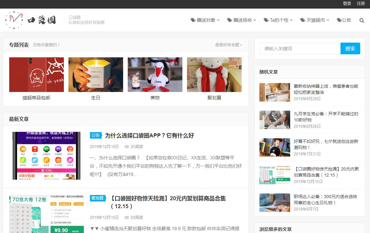
Task: Click the eye icon next to 20阅读
Action: tap(127, 218)
